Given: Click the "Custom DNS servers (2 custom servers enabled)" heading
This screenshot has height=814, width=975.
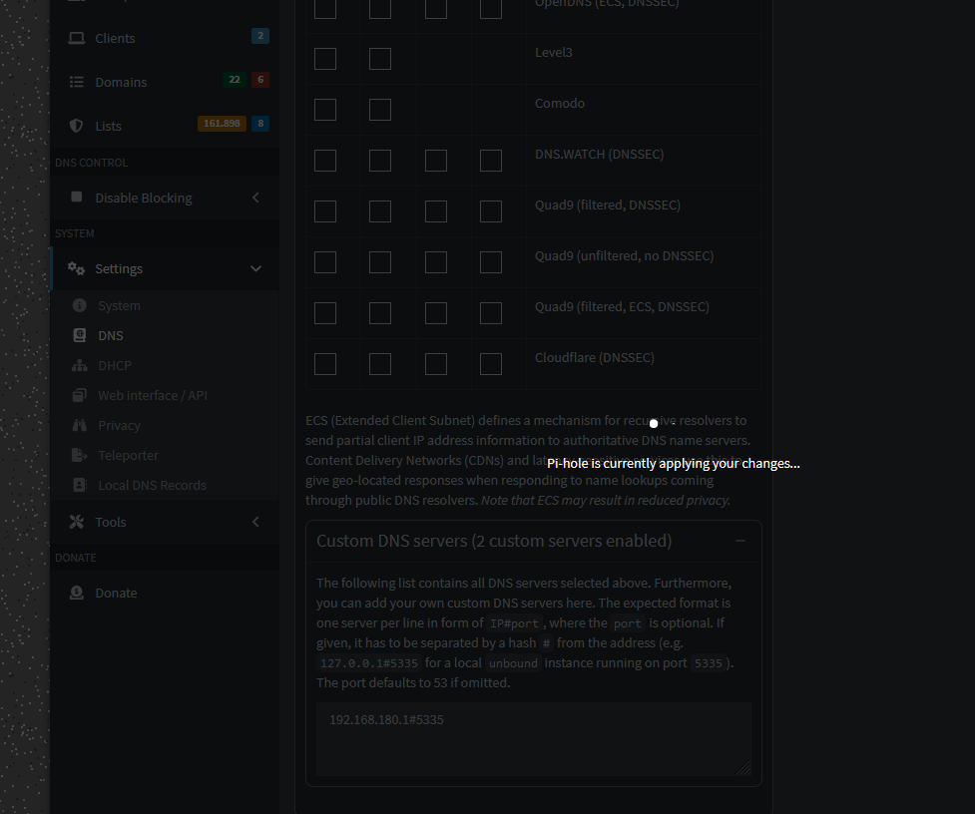Looking at the screenshot, I should tap(494, 542).
